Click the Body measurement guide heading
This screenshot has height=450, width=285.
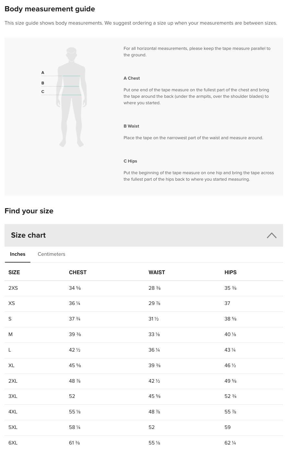[x=50, y=9]
